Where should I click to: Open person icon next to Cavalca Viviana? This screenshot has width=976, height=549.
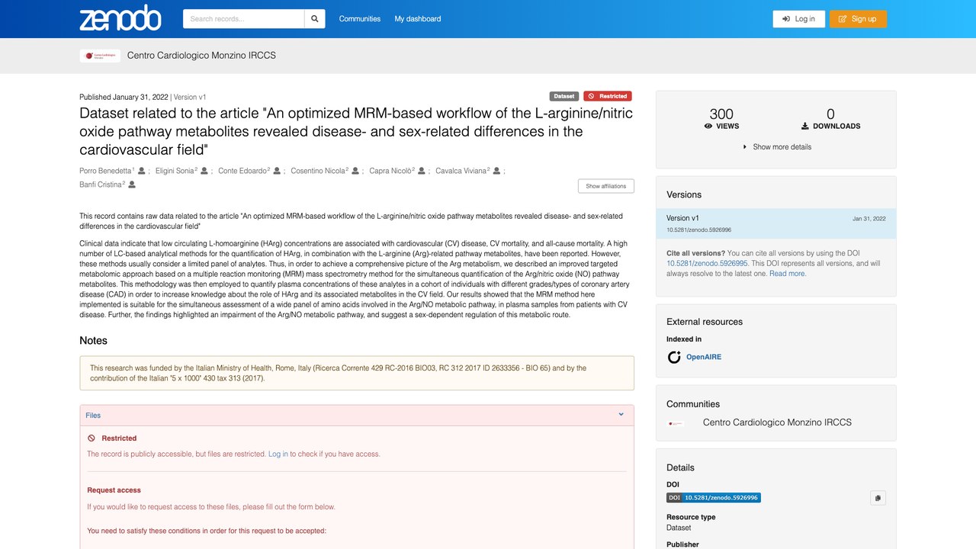[497, 171]
